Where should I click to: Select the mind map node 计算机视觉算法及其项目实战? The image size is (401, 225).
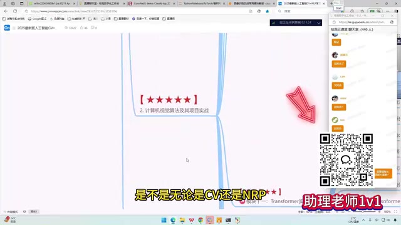(174, 111)
